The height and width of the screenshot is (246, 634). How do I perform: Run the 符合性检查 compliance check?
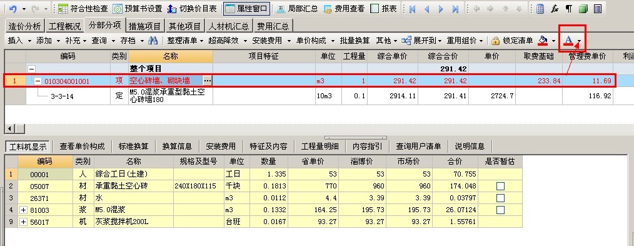coord(83,9)
